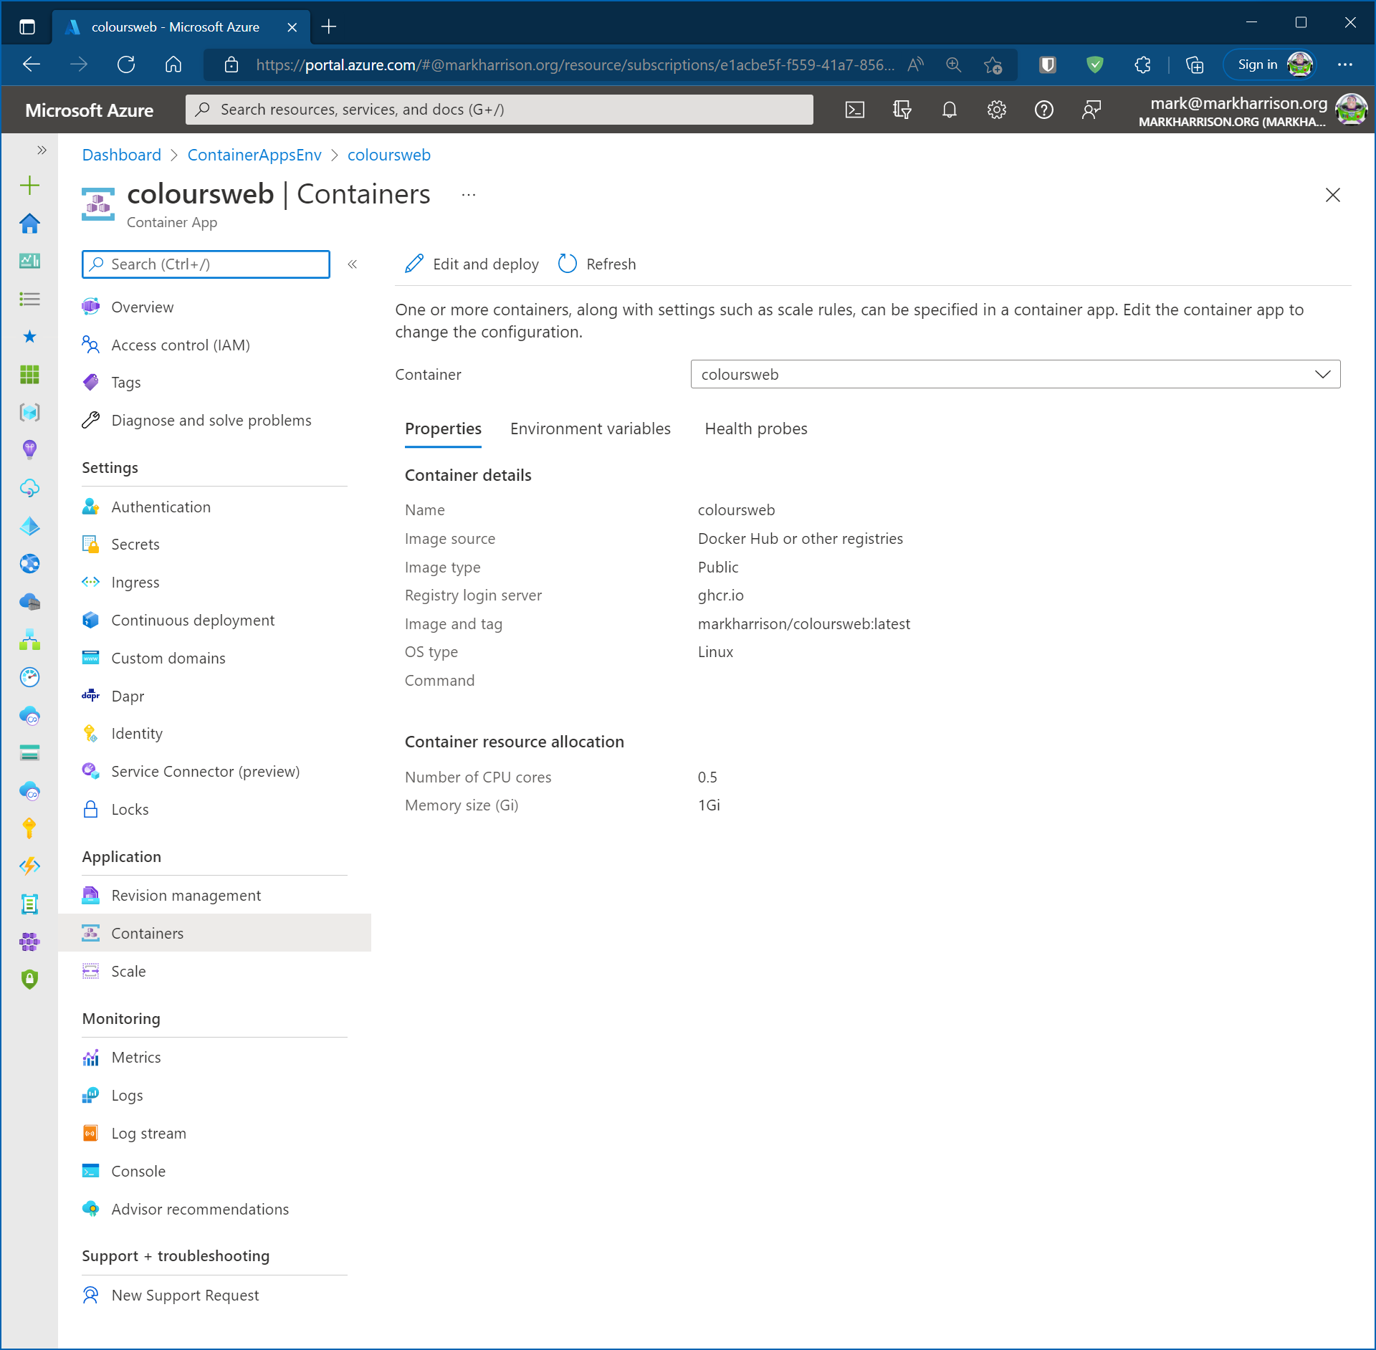Image resolution: width=1376 pixels, height=1350 pixels.
Task: Switch to Health probes tab
Action: coord(755,429)
